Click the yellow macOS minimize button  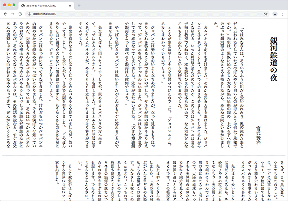pyautogui.click(x=9, y=5)
